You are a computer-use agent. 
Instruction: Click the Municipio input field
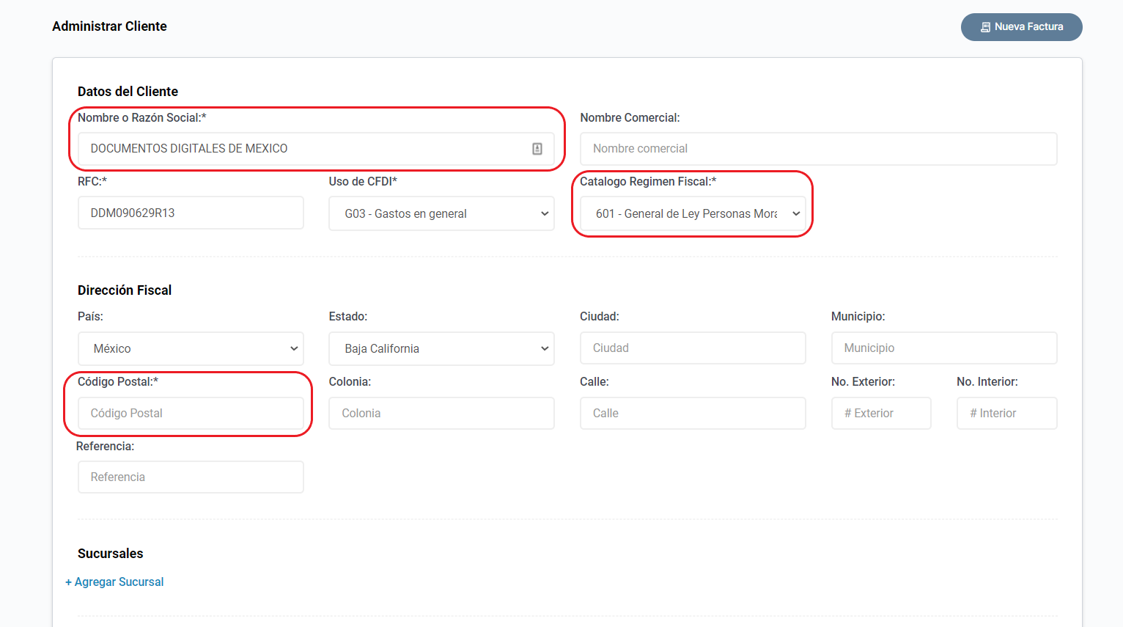click(944, 348)
